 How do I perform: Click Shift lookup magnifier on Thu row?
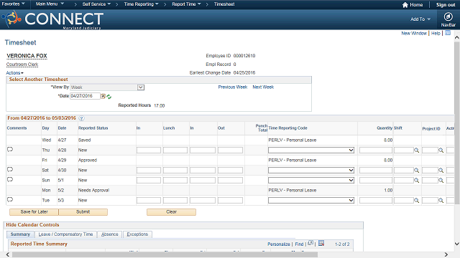click(416, 150)
